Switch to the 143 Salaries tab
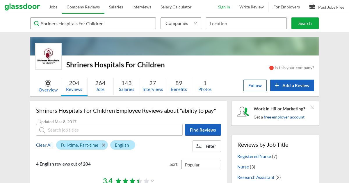Screen dimensions: 349x183 127,86
